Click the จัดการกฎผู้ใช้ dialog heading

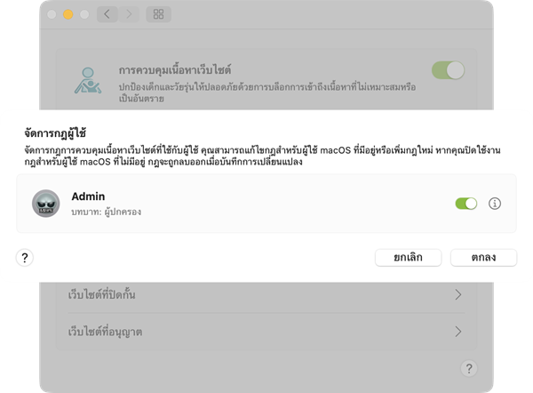[x=55, y=132]
